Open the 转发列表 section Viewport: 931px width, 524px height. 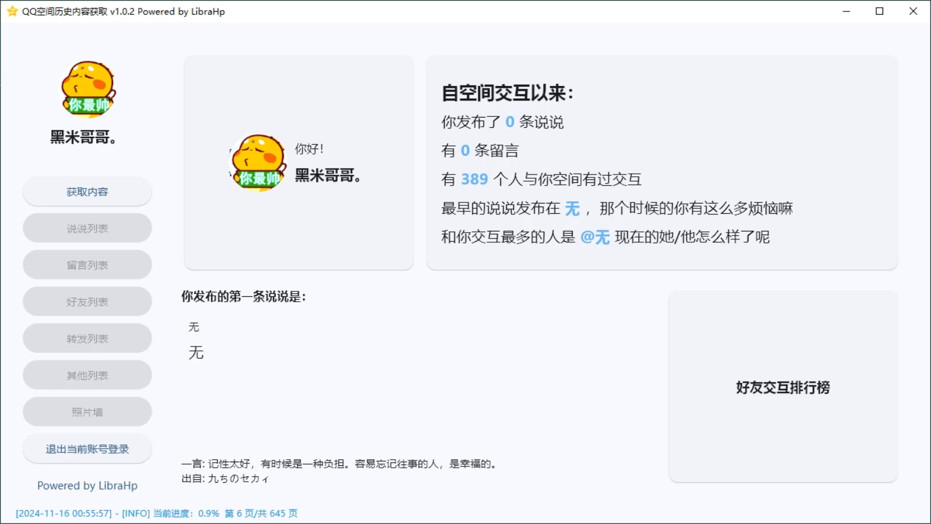[x=87, y=337]
